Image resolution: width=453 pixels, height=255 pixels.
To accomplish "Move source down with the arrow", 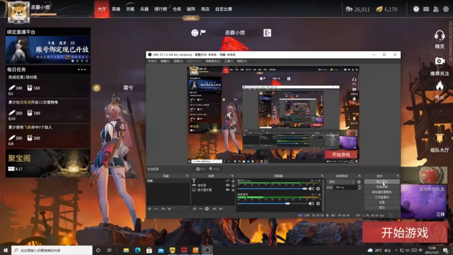I will pyautogui.click(x=221, y=209).
